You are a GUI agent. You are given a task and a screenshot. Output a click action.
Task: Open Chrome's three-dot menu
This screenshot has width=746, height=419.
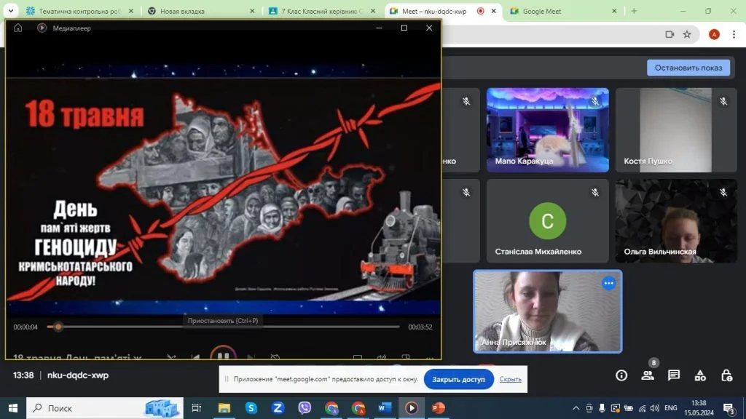[734, 34]
